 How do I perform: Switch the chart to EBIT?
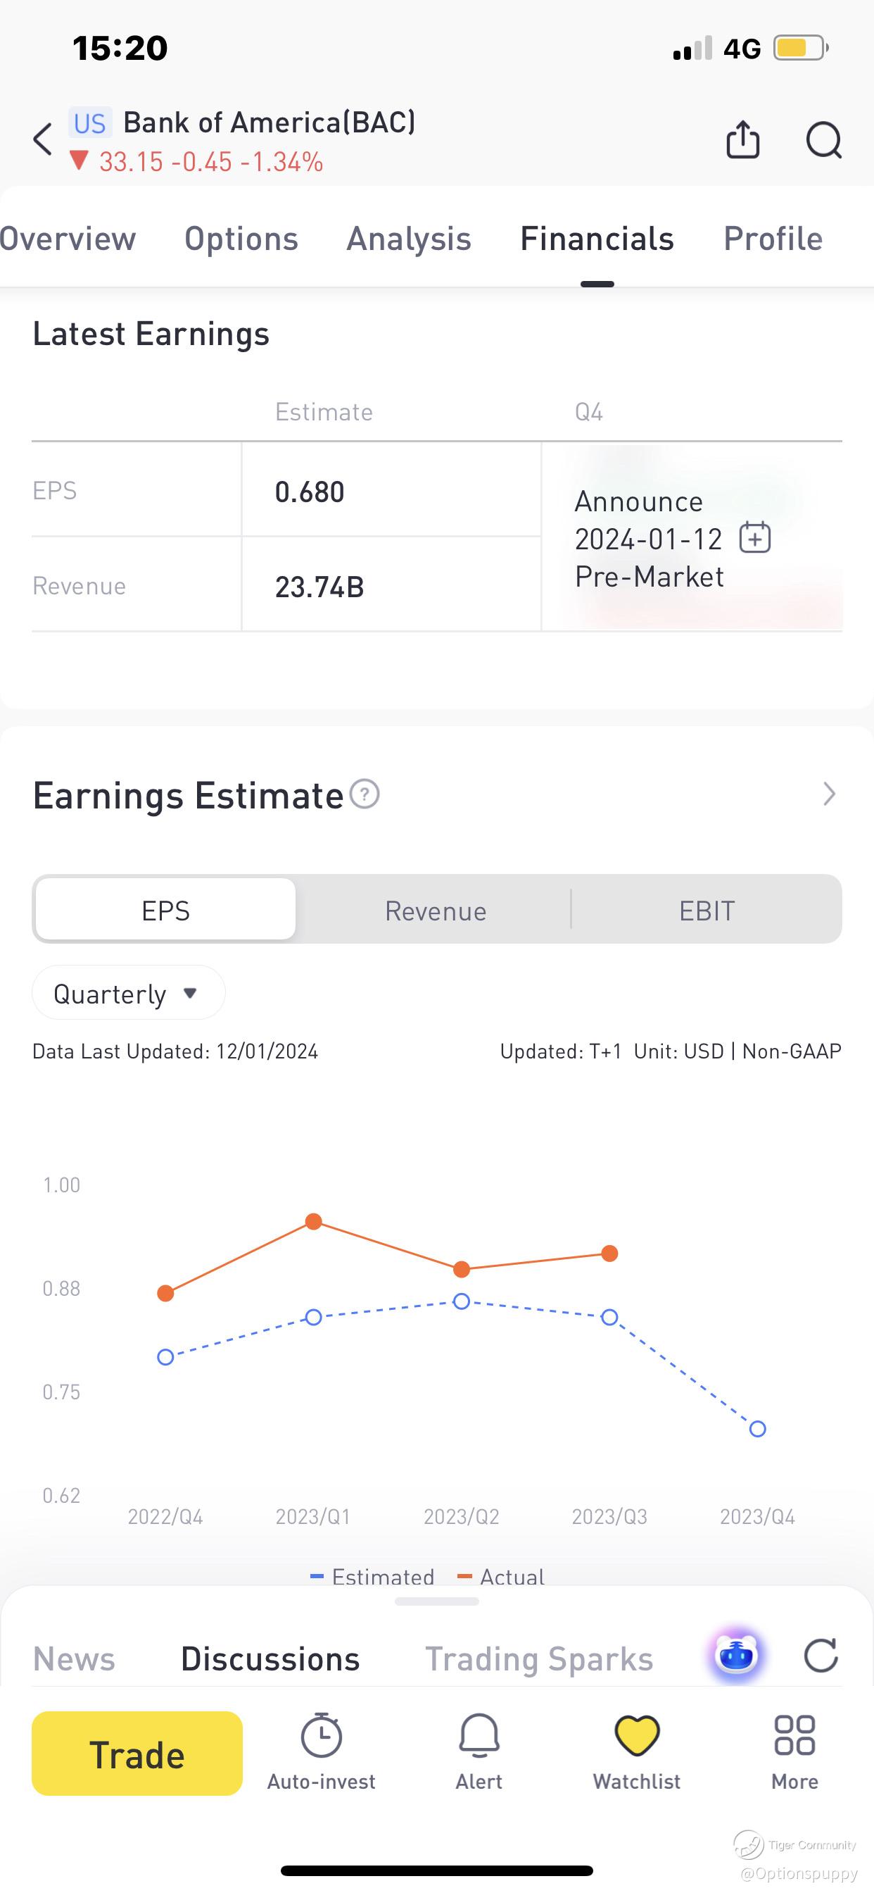[x=707, y=911]
